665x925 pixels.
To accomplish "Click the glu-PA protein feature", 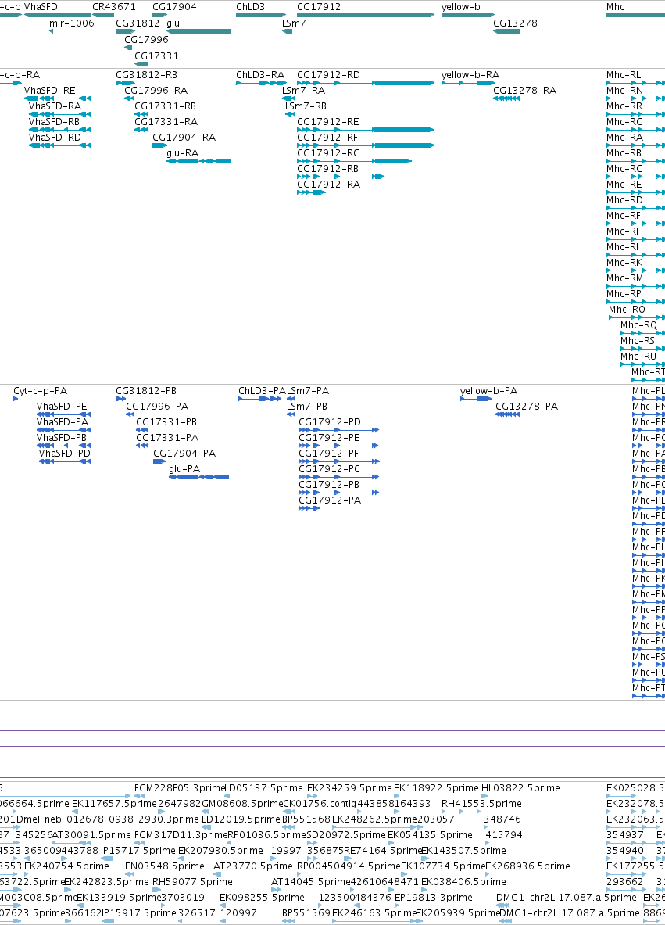I will [198, 477].
